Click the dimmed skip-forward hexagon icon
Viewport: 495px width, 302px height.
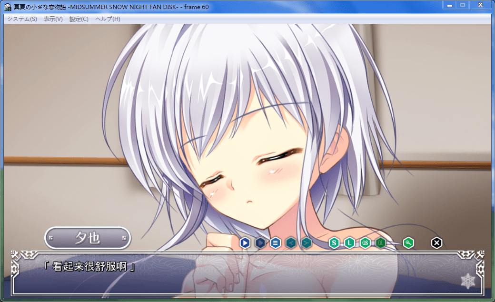(260, 243)
